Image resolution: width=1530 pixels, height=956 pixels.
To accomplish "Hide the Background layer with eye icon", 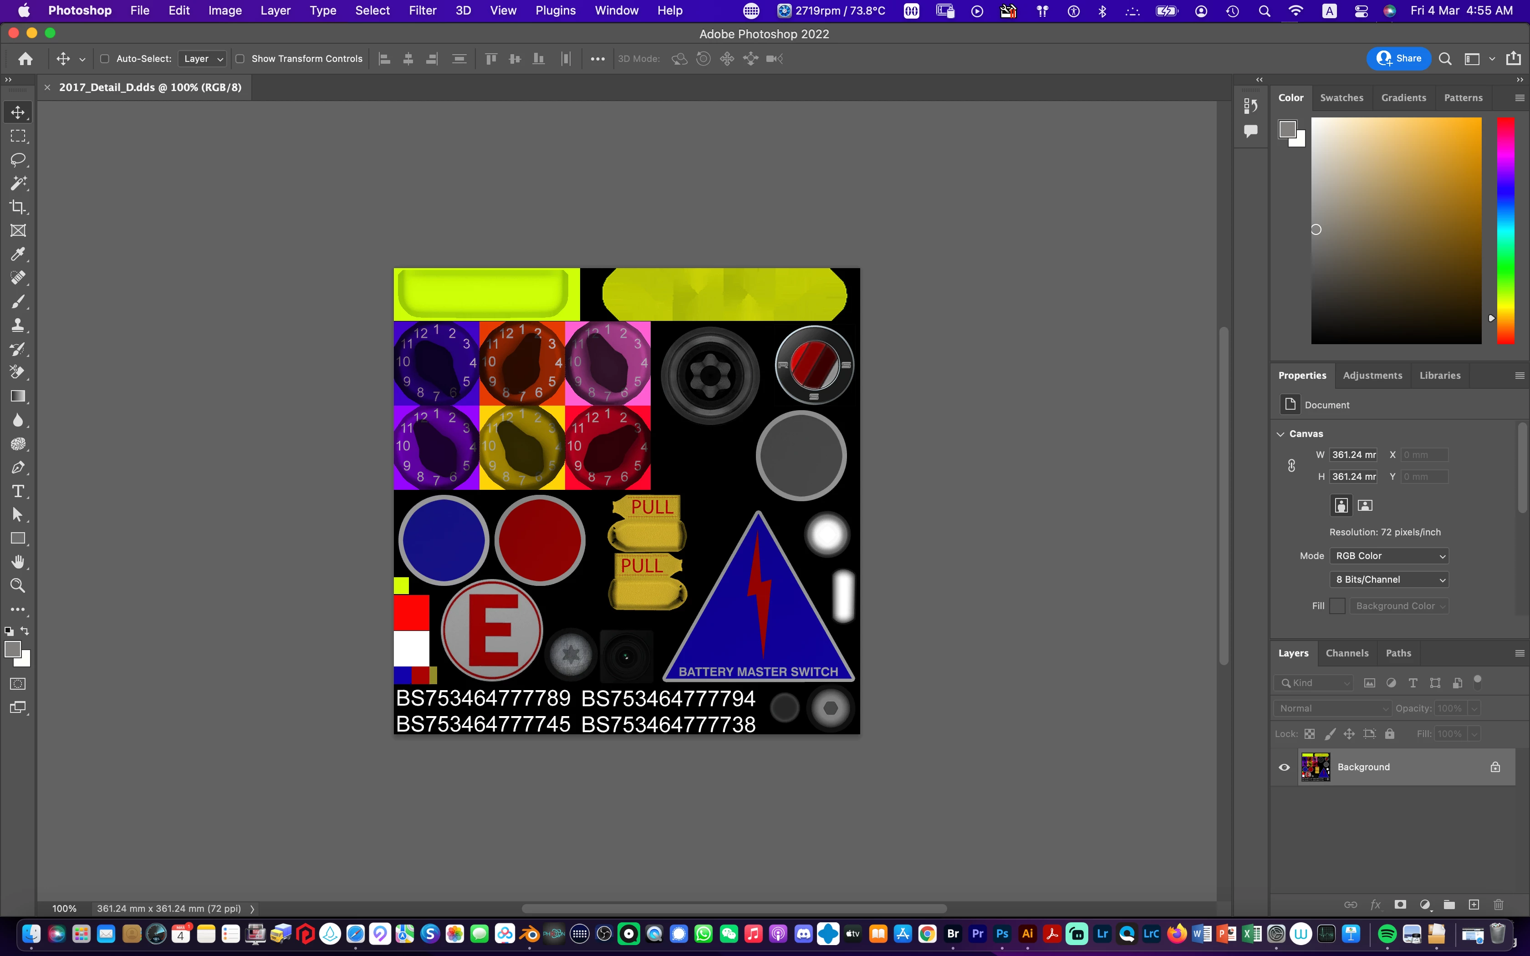I will (x=1284, y=767).
